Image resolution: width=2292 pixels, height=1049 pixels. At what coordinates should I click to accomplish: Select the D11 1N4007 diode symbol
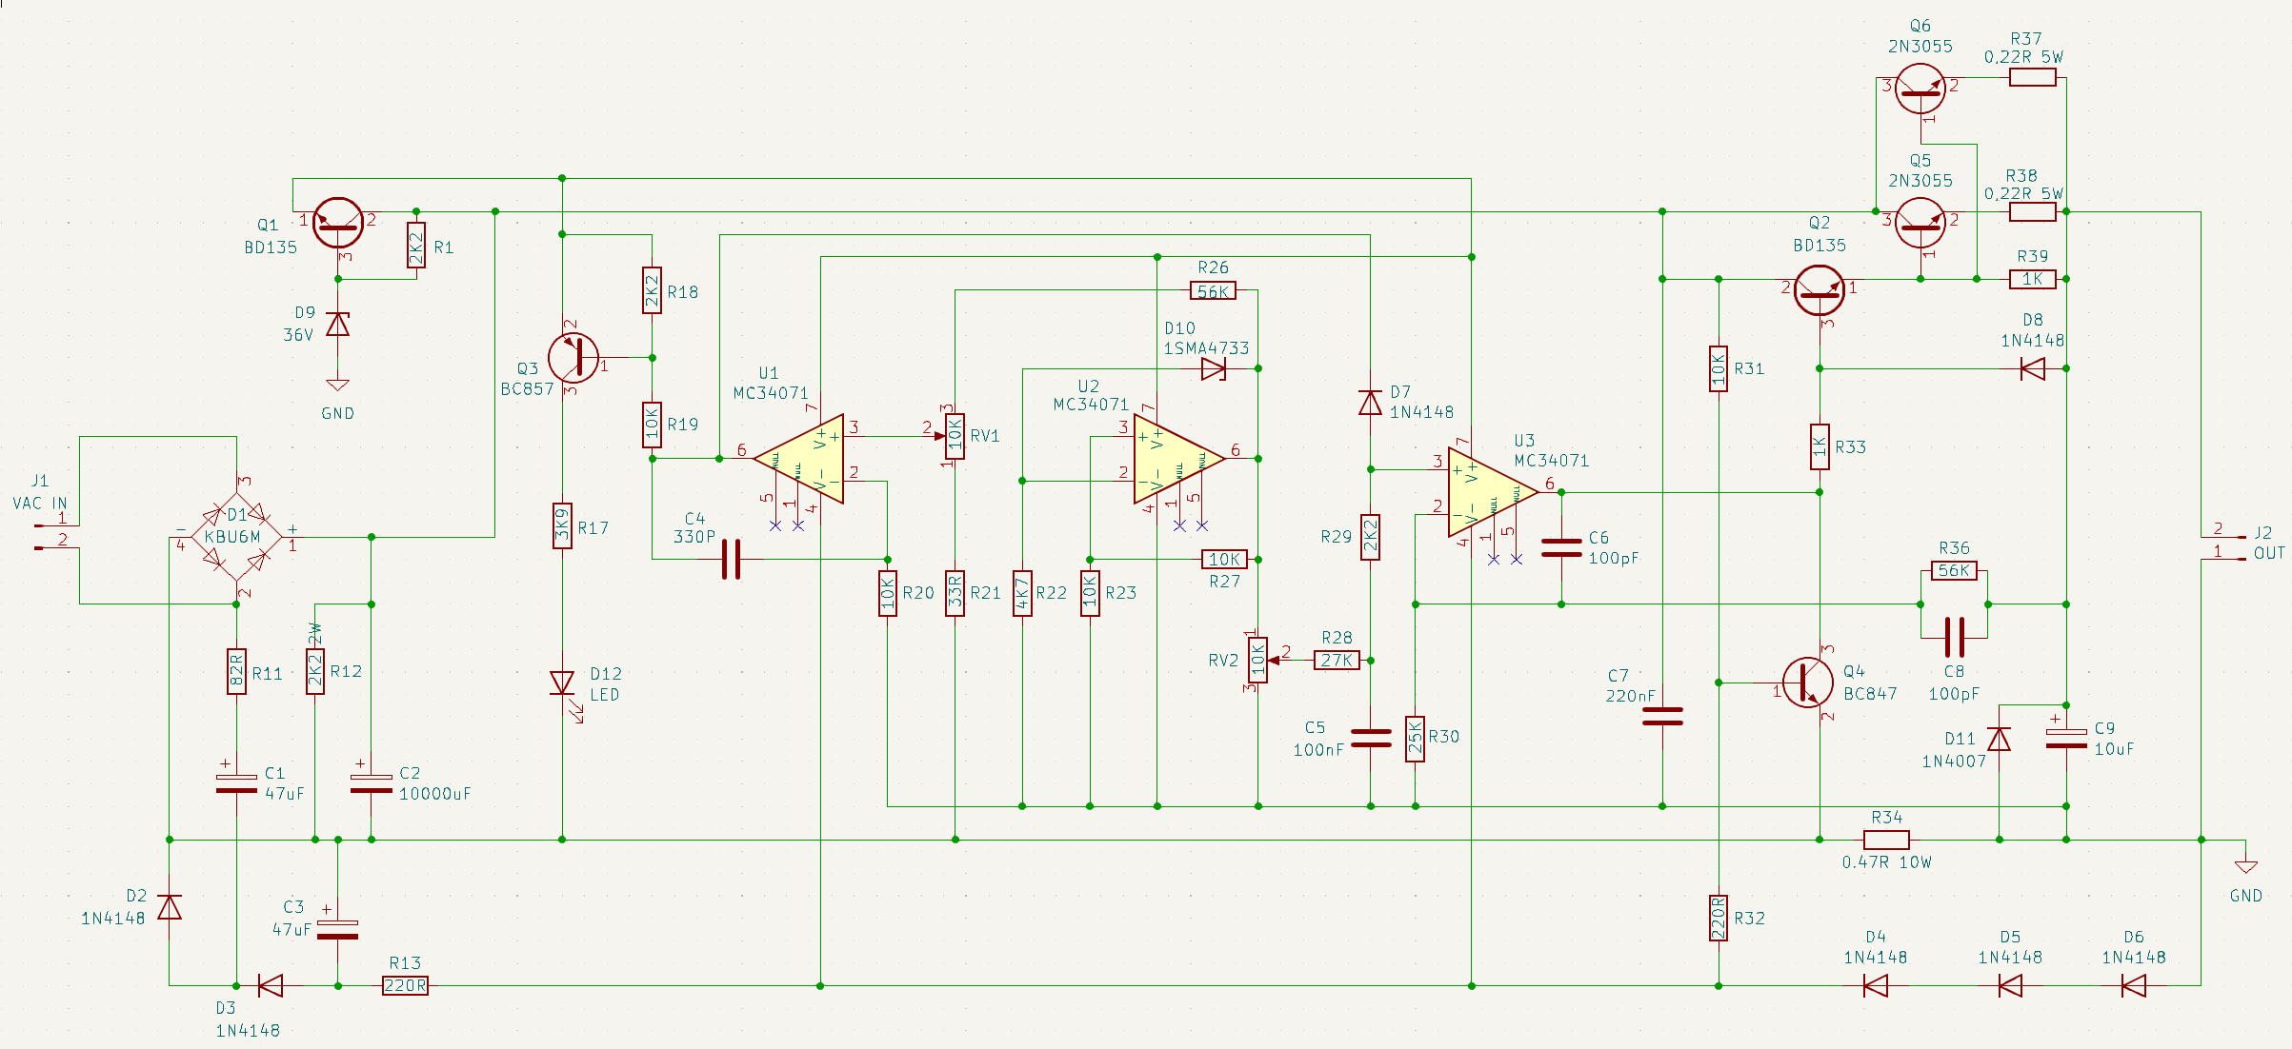click(1999, 739)
